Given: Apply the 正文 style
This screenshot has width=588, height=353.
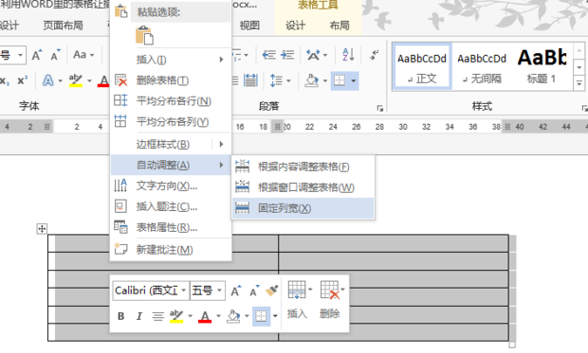Looking at the screenshot, I should (422, 67).
